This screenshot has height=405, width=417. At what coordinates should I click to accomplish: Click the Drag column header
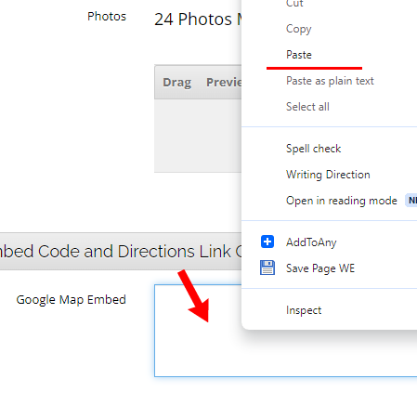[177, 83]
